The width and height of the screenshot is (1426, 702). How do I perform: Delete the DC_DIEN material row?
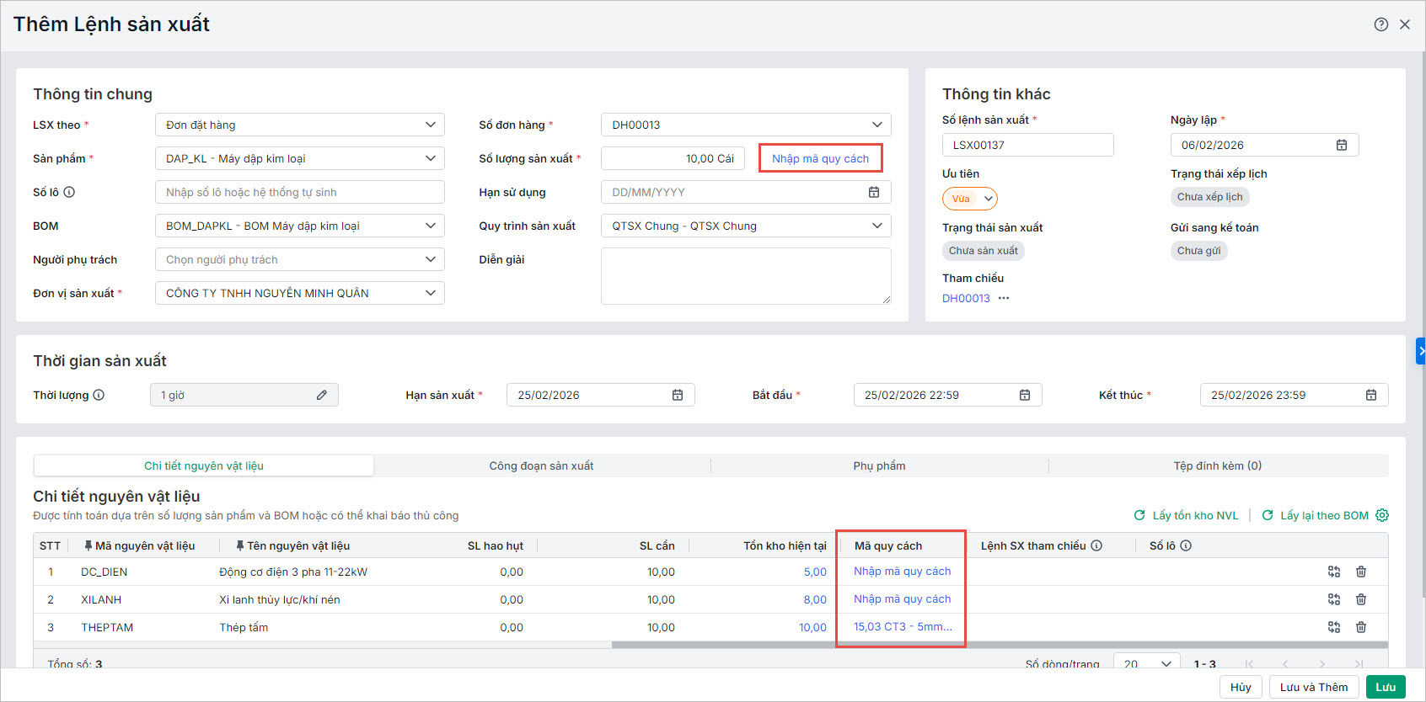[x=1361, y=572]
